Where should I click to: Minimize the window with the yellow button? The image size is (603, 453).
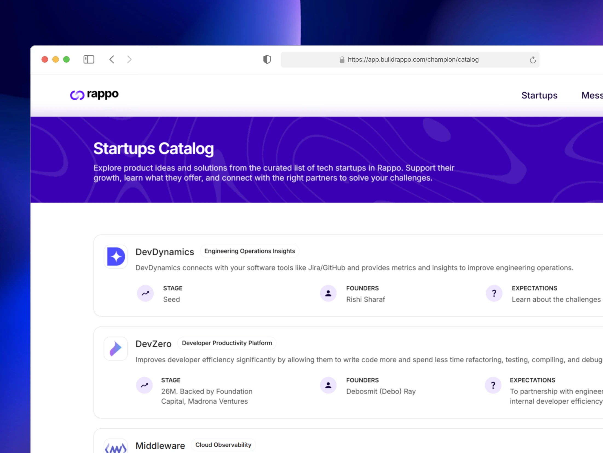pyautogui.click(x=56, y=59)
